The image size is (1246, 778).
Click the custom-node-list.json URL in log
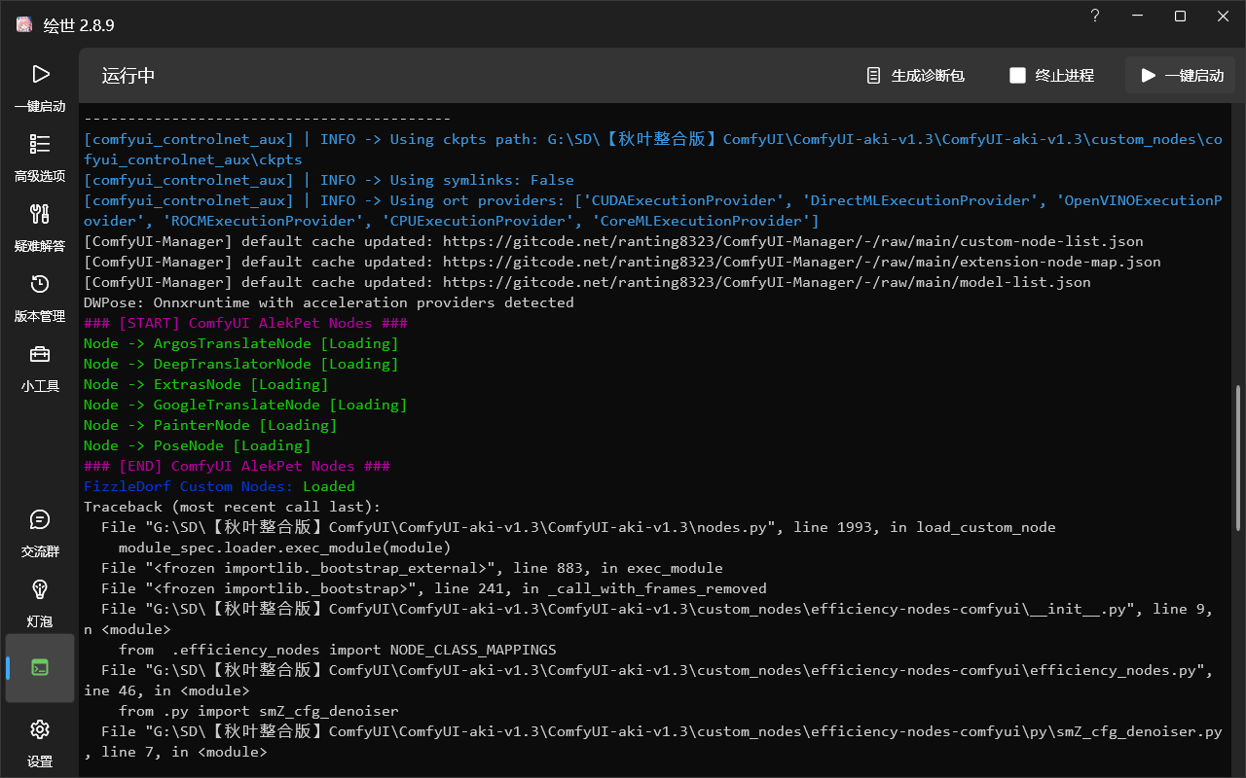(x=793, y=241)
